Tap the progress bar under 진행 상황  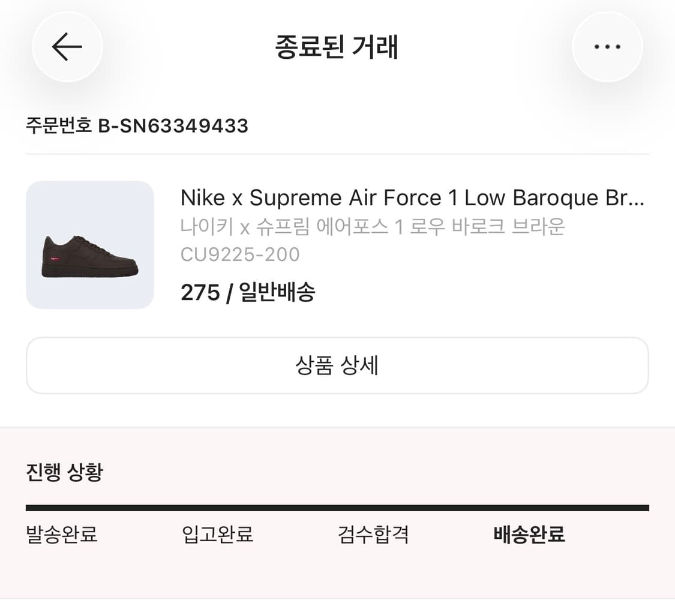337,507
